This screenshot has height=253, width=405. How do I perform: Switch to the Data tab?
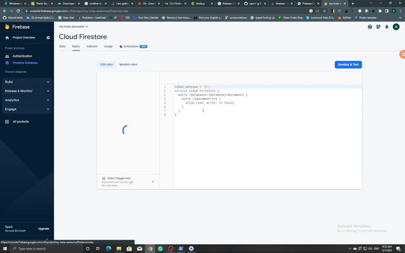[62, 46]
